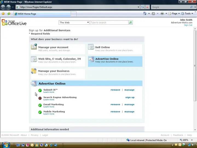
Task: Click the Additional information needed heading
Action: pos(50,129)
